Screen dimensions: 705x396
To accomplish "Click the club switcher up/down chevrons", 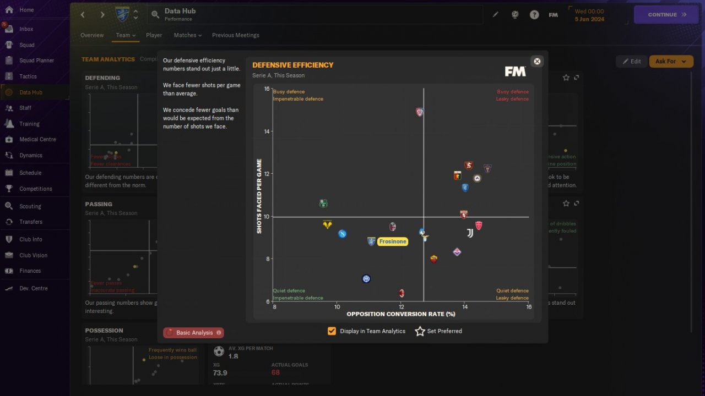I will [135, 15].
